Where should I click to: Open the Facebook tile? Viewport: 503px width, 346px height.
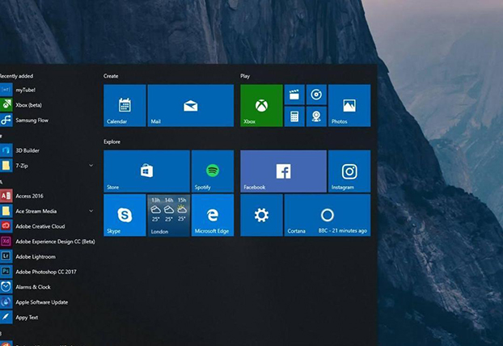[283, 171]
